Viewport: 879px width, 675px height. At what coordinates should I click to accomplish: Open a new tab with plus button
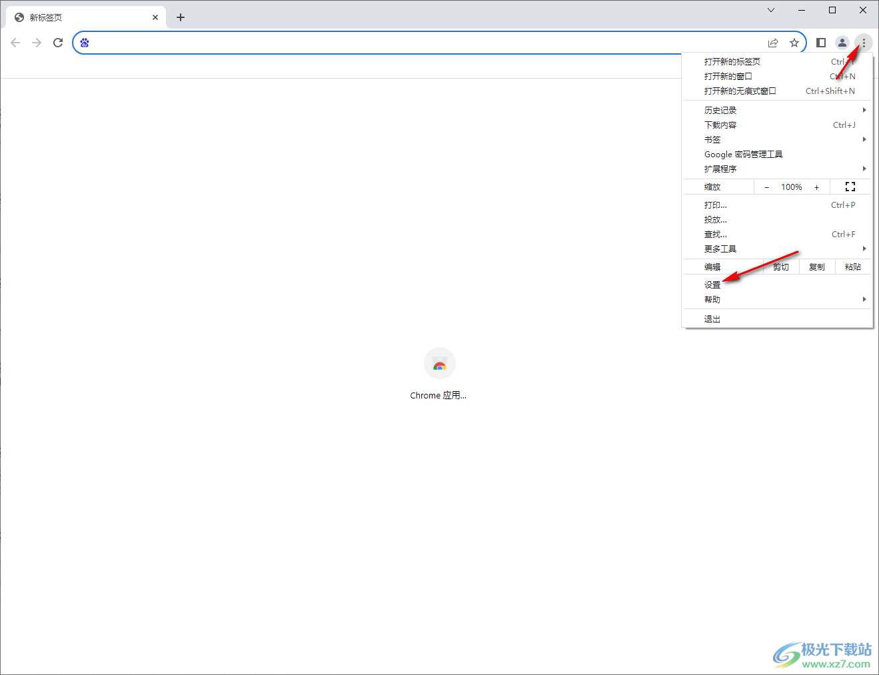pyautogui.click(x=181, y=17)
